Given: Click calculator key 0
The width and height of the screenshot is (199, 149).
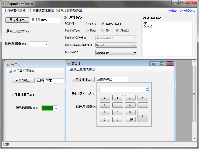Looking at the screenshot, I should coord(105,120).
